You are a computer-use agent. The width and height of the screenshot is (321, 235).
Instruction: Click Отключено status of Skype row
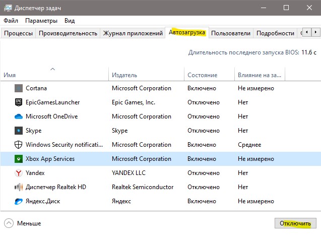click(x=204, y=131)
